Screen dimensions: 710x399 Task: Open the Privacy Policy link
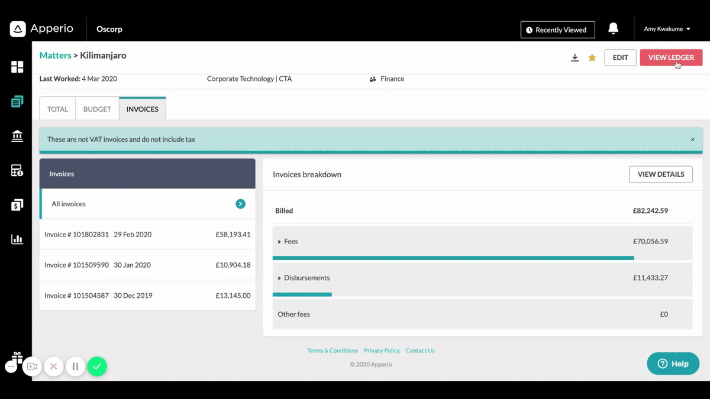pyautogui.click(x=382, y=351)
